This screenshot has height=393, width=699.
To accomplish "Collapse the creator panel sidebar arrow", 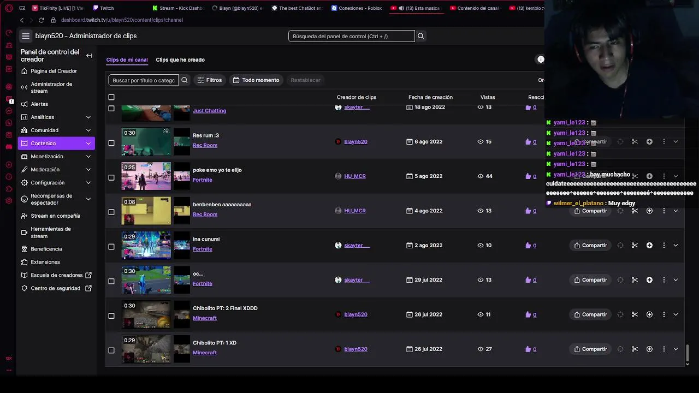I will (89, 56).
